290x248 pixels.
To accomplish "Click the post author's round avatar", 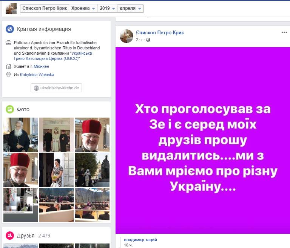I will (126, 36).
